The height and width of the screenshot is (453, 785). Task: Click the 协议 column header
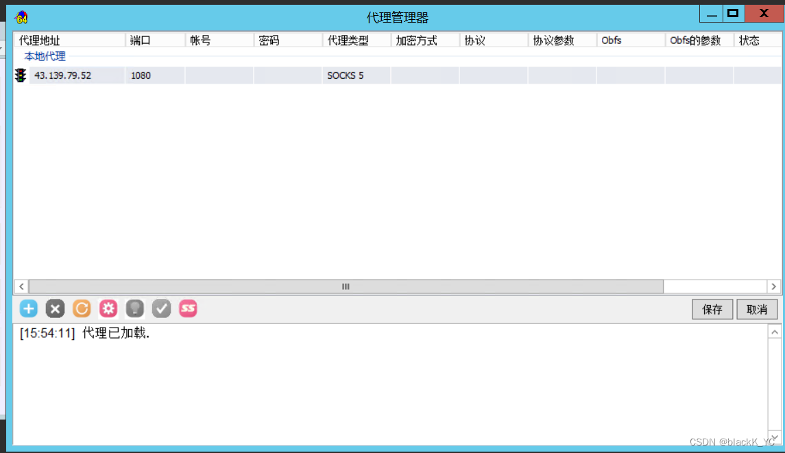(494, 40)
